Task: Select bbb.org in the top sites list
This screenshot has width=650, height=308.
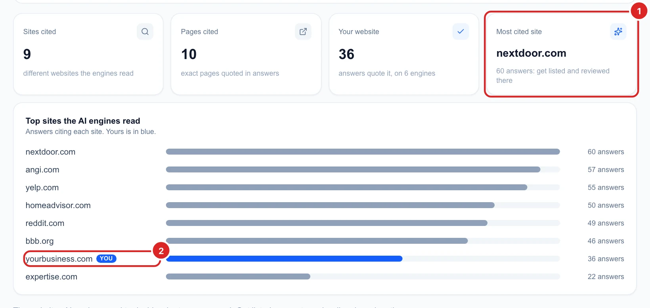Action: (40, 241)
